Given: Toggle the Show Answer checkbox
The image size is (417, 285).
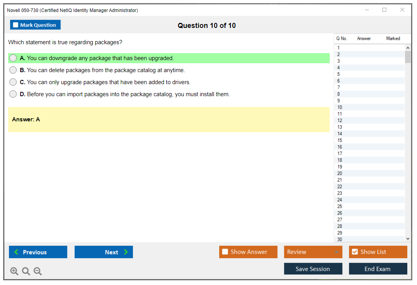Looking at the screenshot, I should 225,252.
